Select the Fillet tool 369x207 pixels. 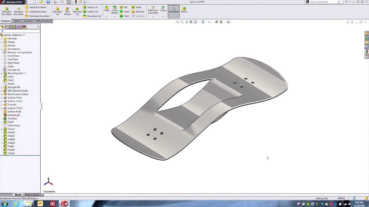tap(107, 9)
